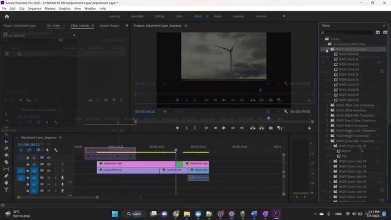
Task: Click the Lift button
Action: click(252, 128)
